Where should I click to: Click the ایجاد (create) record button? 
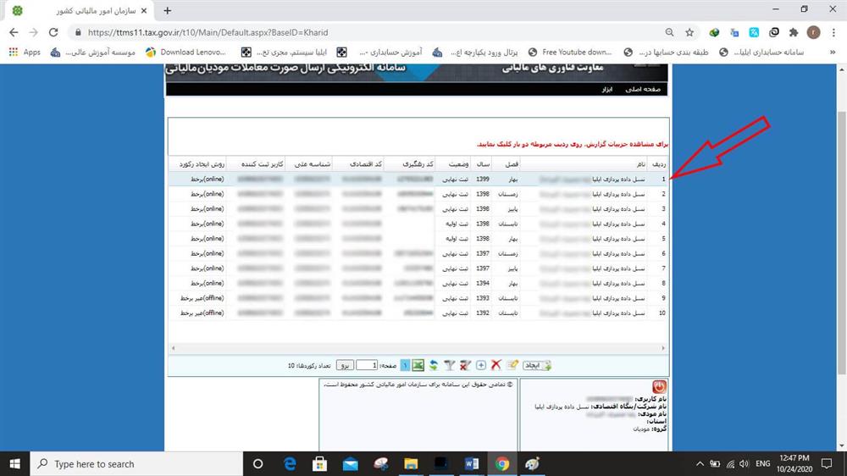tap(537, 365)
